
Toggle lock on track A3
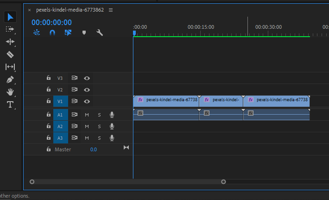(x=49, y=138)
